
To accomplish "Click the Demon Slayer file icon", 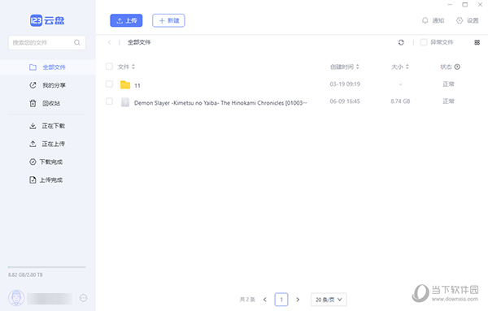I will pos(125,102).
